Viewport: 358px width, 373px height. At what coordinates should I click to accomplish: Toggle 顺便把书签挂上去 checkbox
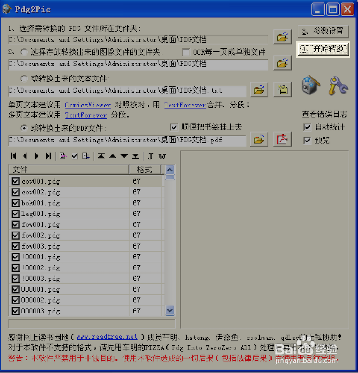[174, 127]
